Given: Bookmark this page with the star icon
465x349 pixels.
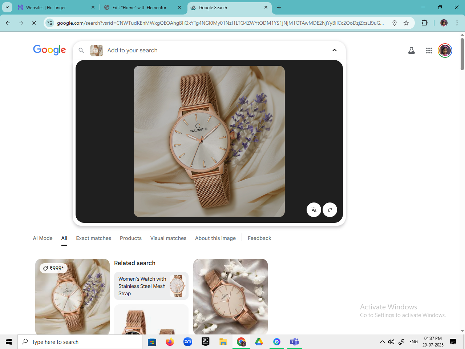Looking at the screenshot, I should [406, 23].
